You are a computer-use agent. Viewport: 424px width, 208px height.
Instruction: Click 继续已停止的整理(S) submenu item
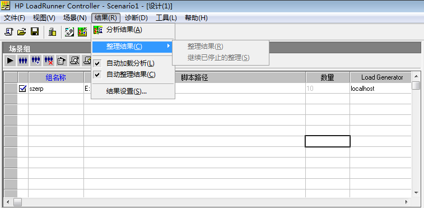coord(221,58)
